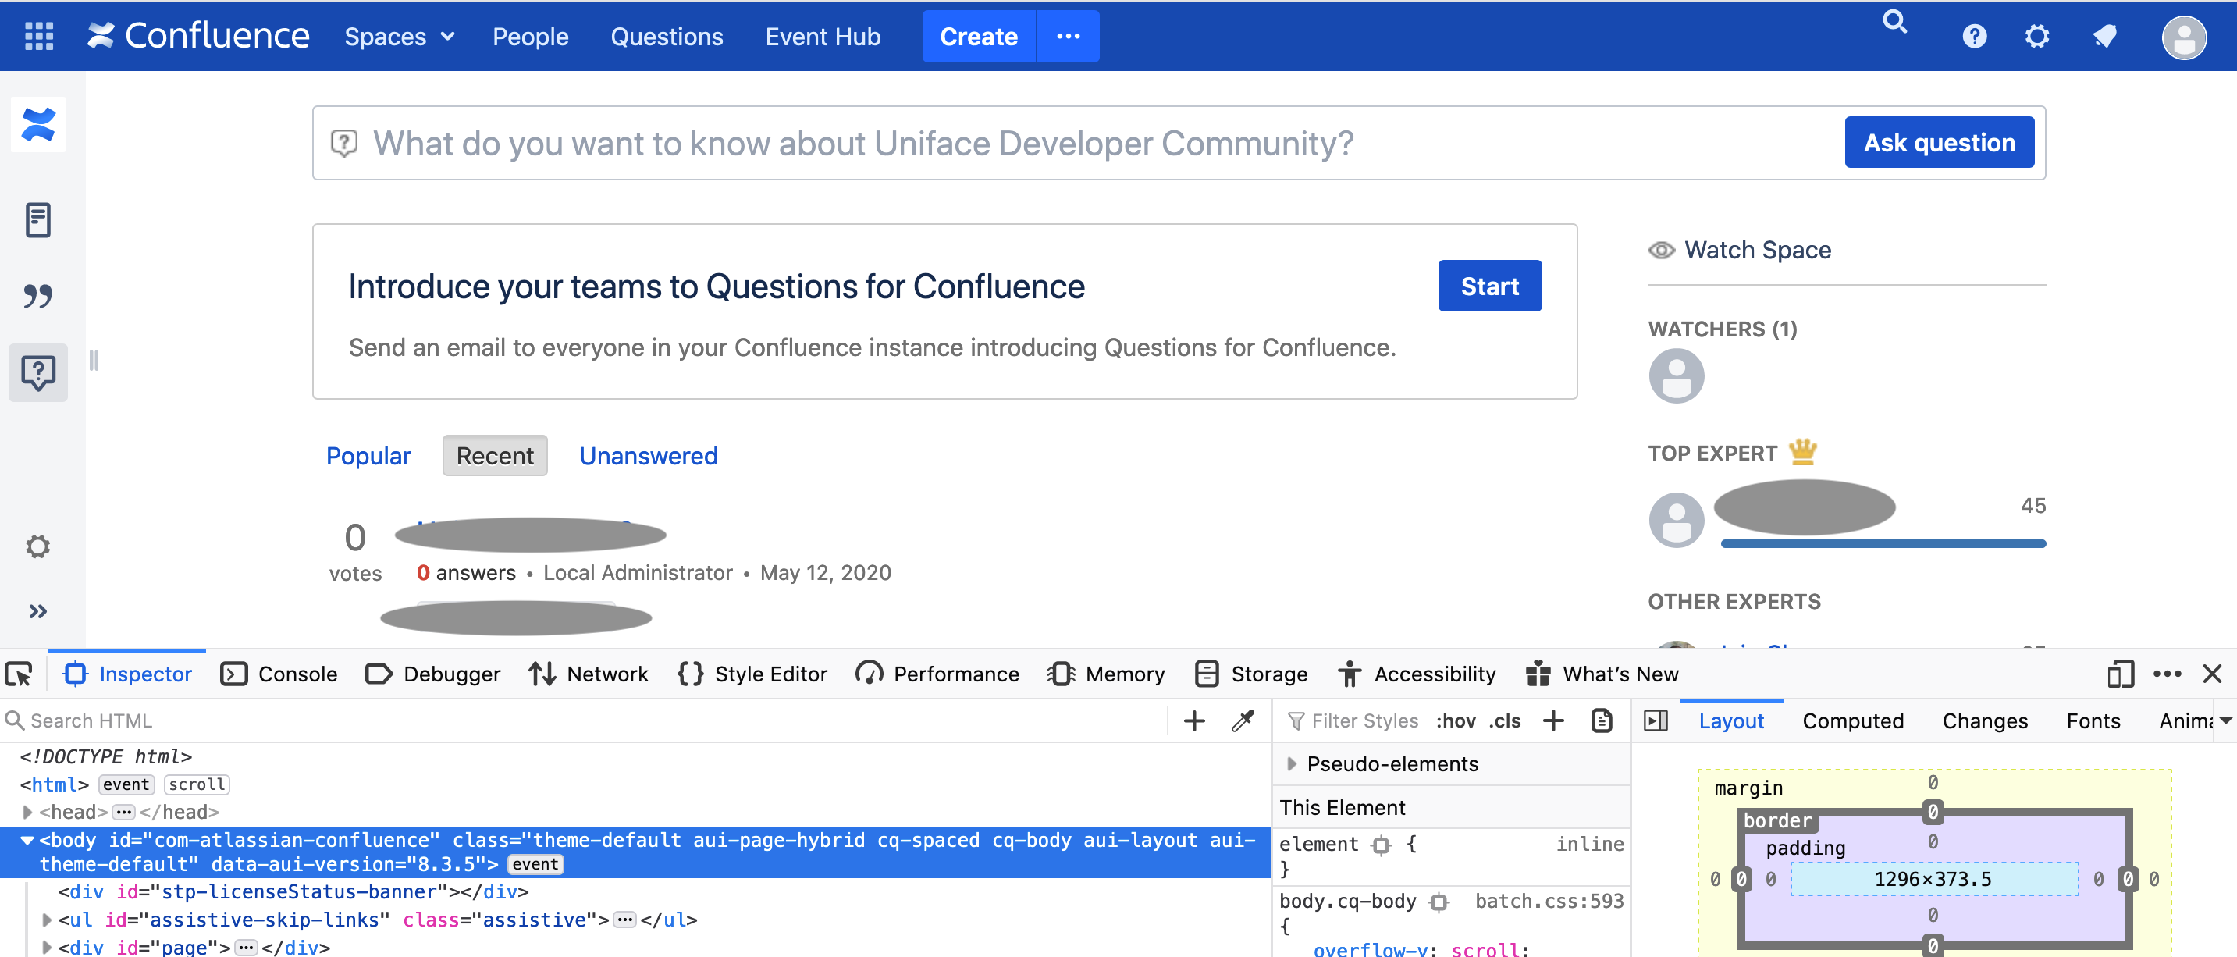Open Create more options ellipsis
The height and width of the screenshot is (957, 2237).
coord(1068,37)
